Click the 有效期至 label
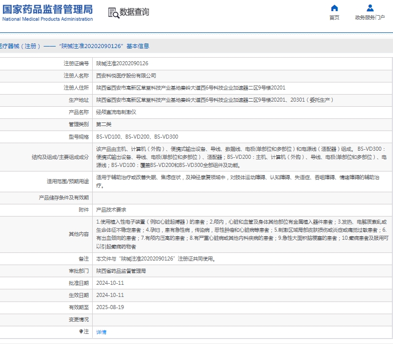 click(x=78, y=307)
